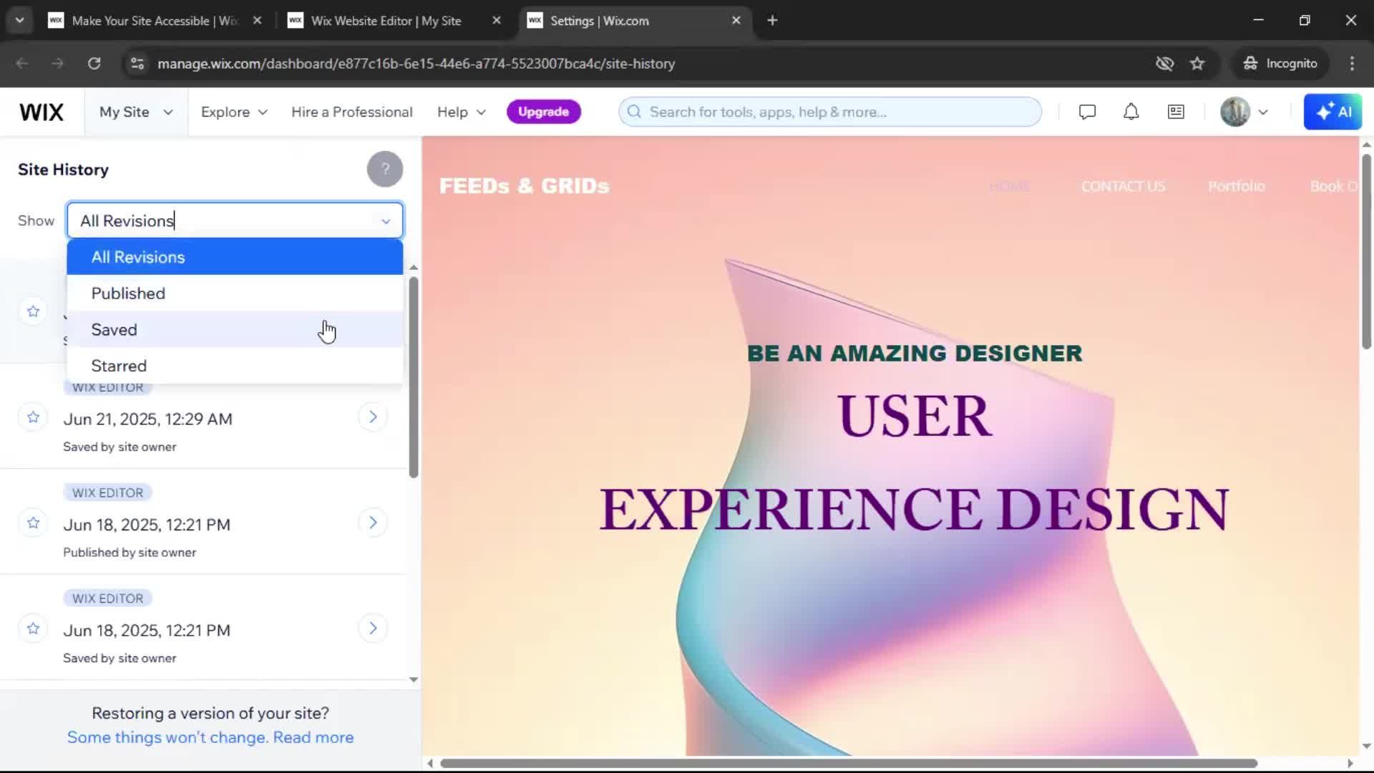
Task: Toggle star on the topmost partially hidden revision
Action: tap(33, 311)
